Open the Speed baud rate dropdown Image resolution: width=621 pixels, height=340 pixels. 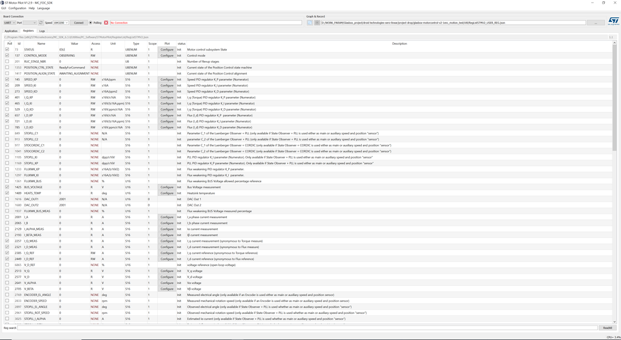point(61,23)
